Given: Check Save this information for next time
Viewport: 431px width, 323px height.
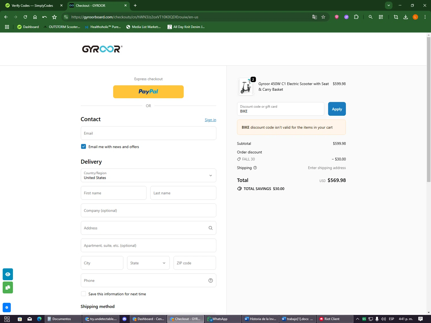Looking at the screenshot, I should pyautogui.click(x=83, y=294).
